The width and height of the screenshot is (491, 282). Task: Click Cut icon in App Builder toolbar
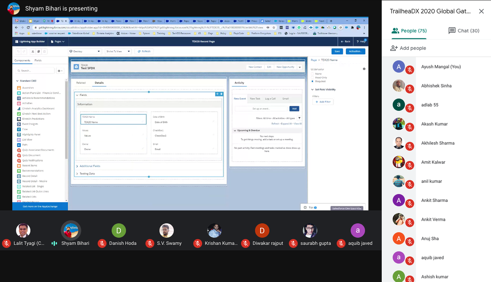[33, 51]
